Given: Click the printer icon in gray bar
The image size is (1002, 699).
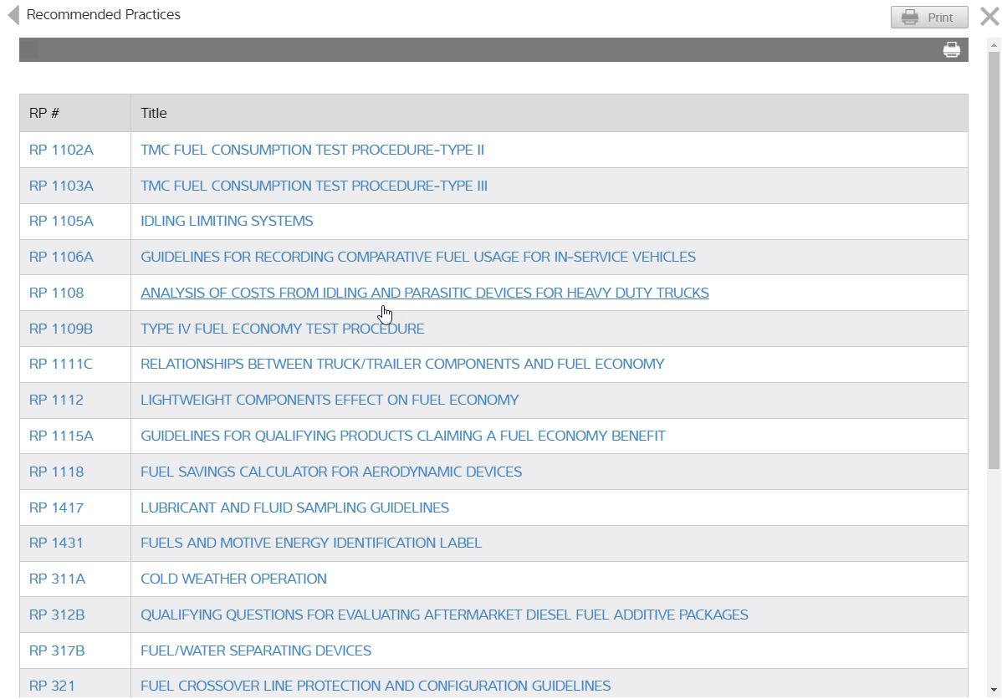Looking at the screenshot, I should click(951, 50).
